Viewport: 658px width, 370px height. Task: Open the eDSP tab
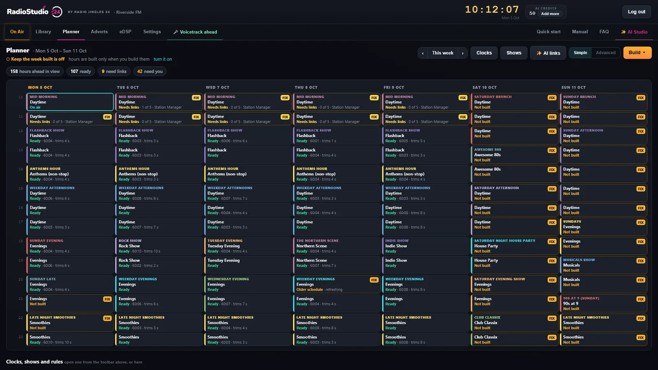125,32
